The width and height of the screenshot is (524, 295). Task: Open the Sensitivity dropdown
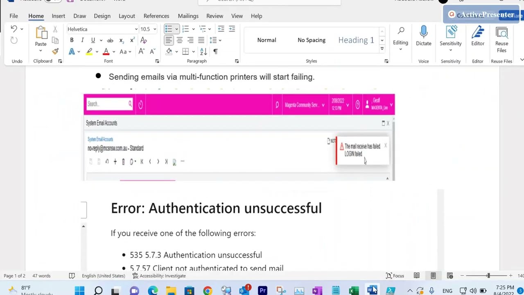[x=451, y=39]
